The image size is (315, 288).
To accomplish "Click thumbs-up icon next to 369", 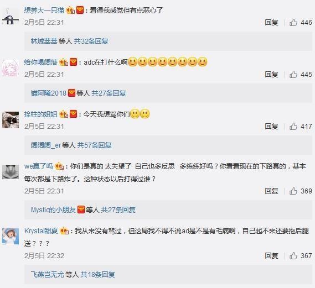I will 293,191.
